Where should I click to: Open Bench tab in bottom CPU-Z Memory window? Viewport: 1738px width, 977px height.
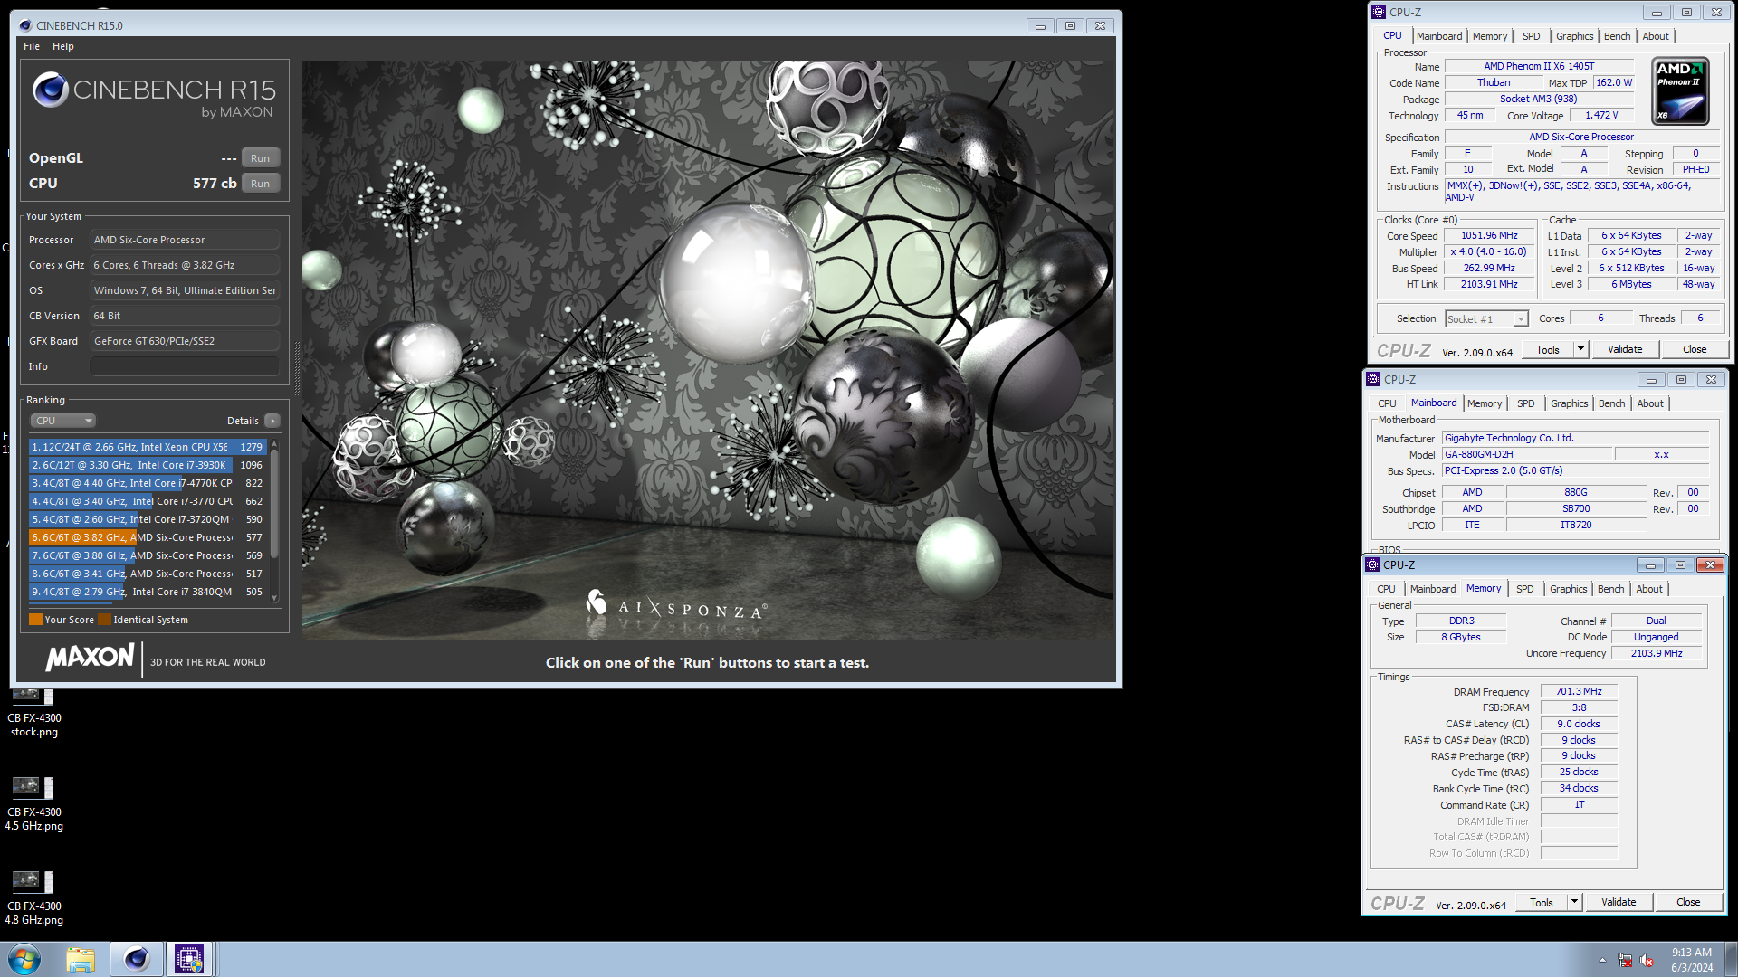[x=1610, y=589]
